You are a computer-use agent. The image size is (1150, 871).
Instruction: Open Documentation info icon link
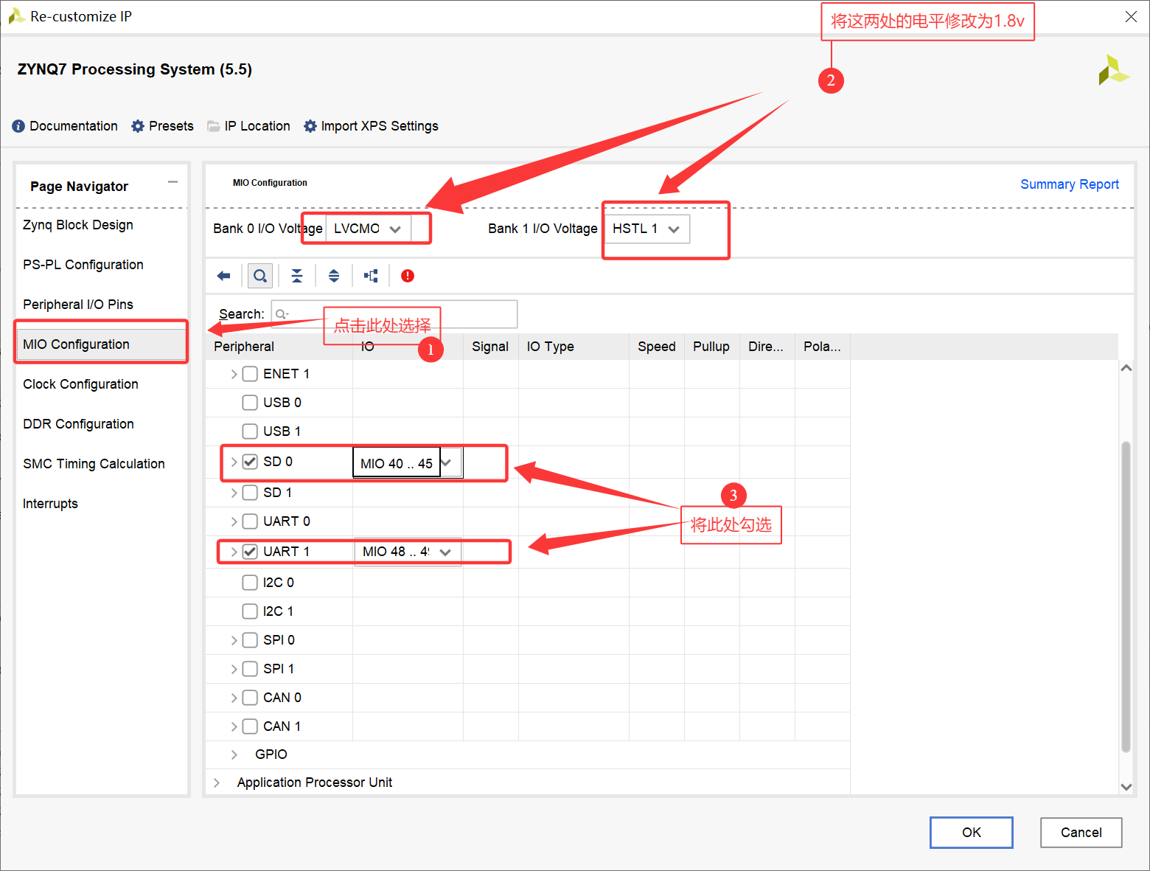(65, 126)
